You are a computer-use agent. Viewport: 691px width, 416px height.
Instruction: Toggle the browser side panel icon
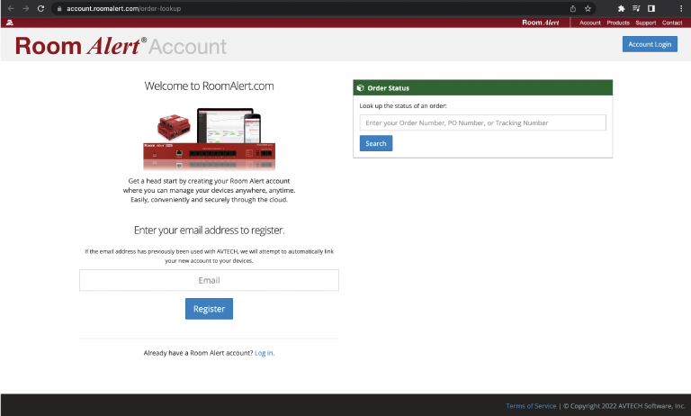coord(651,8)
